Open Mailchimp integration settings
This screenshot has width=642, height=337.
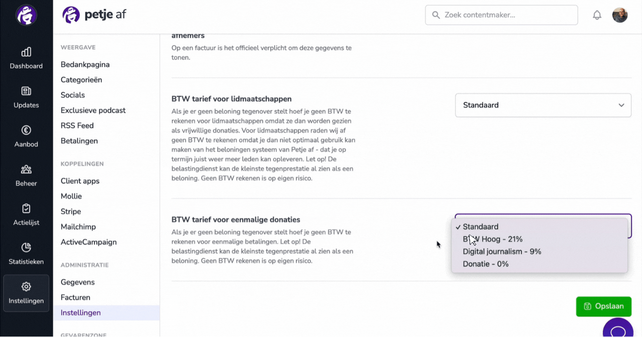[78, 227]
